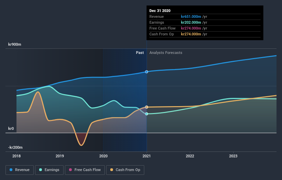Toggle the Cash From Op legend button
This screenshot has height=180, width=282.
(125, 170)
